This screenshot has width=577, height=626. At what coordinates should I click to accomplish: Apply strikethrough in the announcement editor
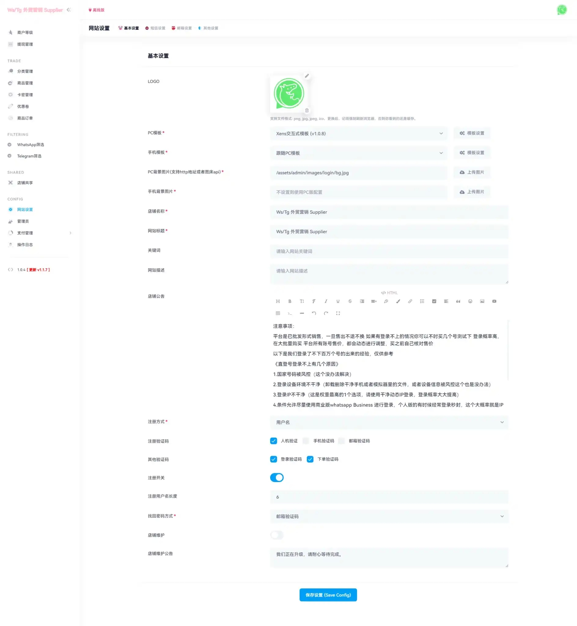tap(350, 301)
